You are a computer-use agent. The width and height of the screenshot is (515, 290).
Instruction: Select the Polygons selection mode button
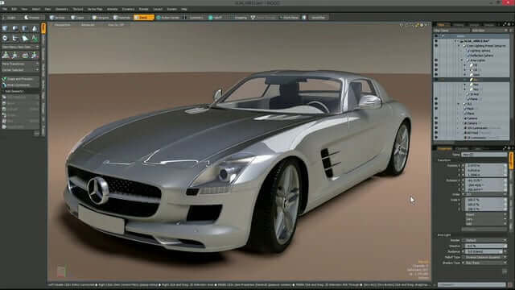pos(101,18)
